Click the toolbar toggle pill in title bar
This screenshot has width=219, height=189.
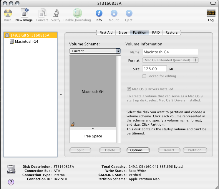coord(213,3)
